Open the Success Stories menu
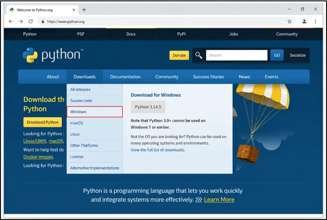This screenshot has width=327, height=220. 208,77
